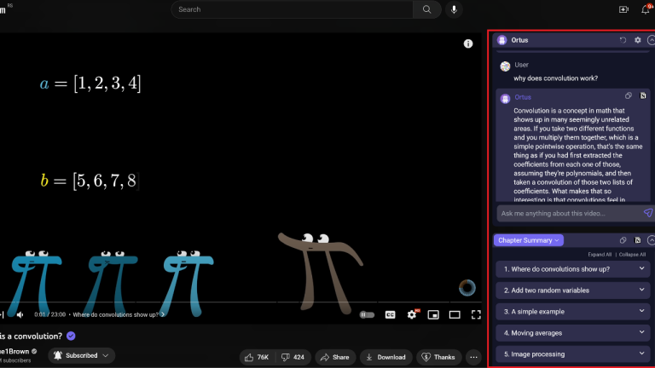Expand chapter 3 A simple example
655x368 pixels.
pyautogui.click(x=573, y=312)
